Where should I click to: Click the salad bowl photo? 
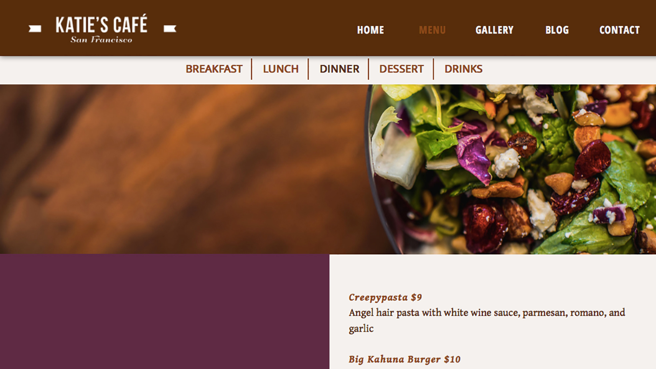(511, 169)
